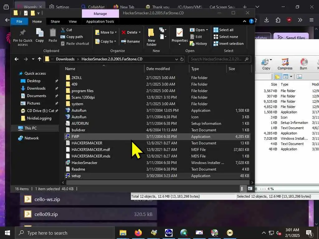Switch to the Share ribbon tab
The image size is (319, 239).
[55, 21]
